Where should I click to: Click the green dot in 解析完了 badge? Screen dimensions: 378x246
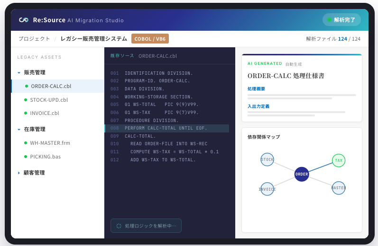coord(329,20)
